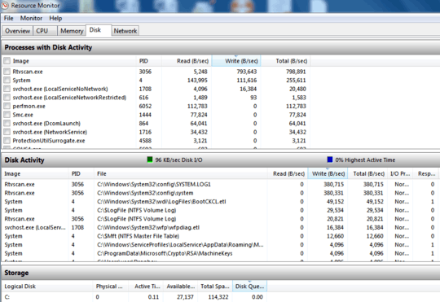Check the perfmon.exe checkbox

pyautogui.click(x=7, y=106)
